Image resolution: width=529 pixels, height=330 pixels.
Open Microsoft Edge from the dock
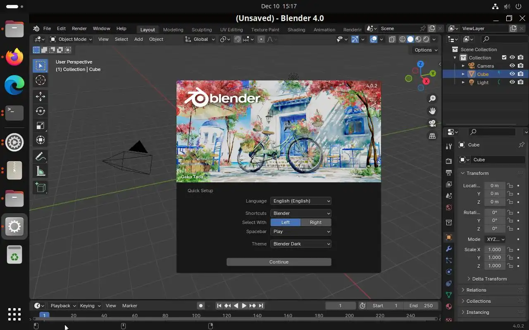point(14,85)
